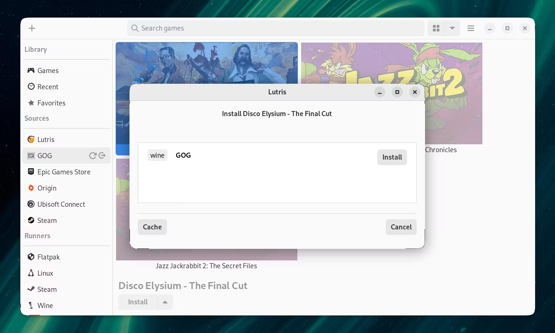
Task: Click the Cache button
Action: 152,227
